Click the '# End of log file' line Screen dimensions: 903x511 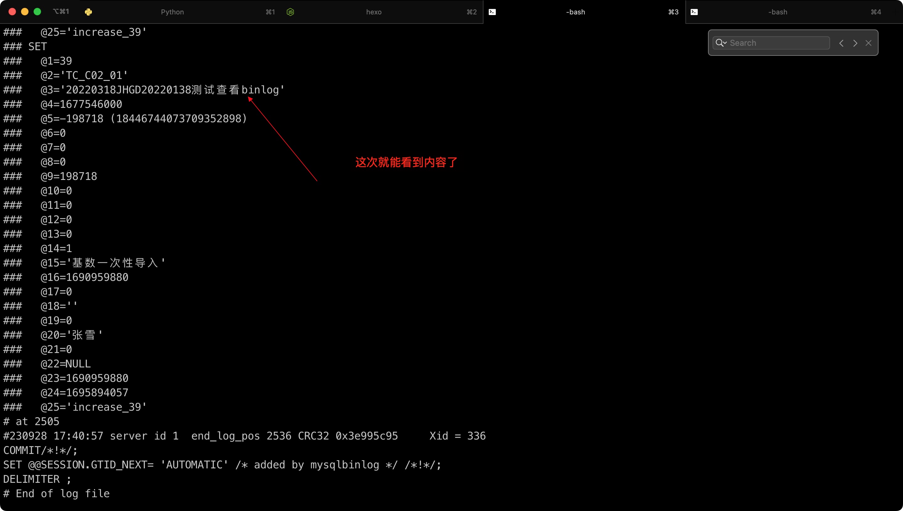[56, 493]
